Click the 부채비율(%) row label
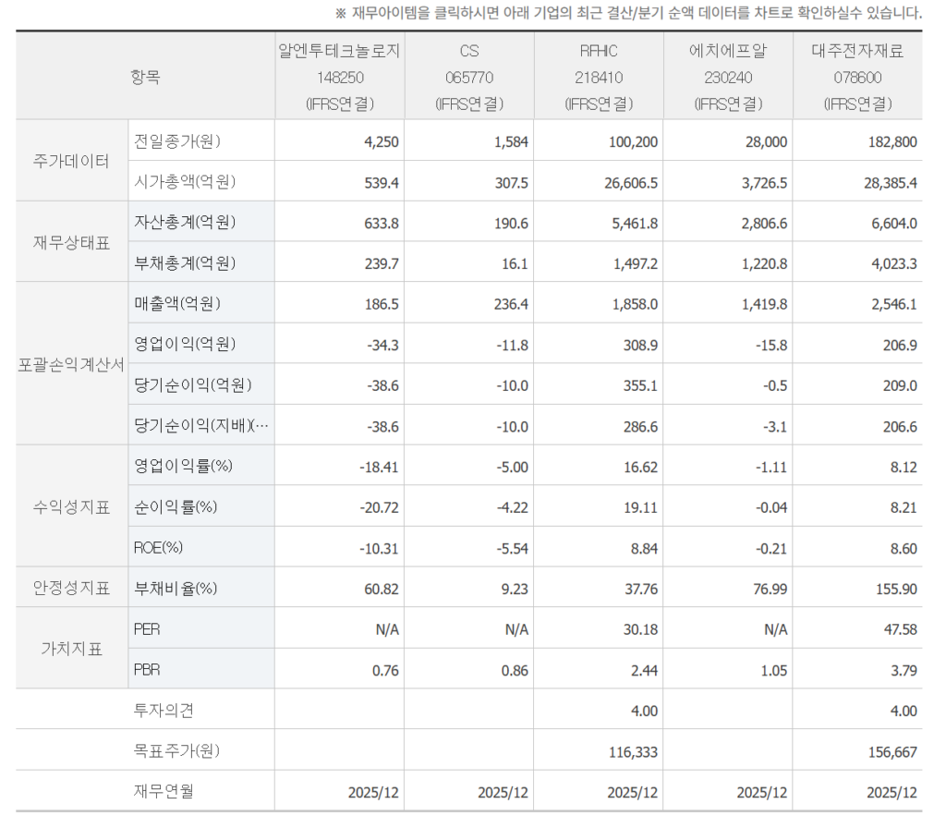Screen dimensions: 946x816 click(x=175, y=588)
